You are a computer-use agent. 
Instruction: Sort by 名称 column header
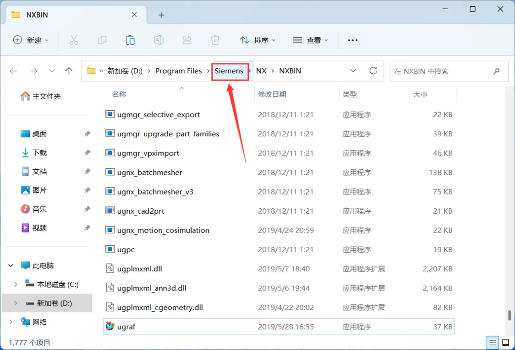[119, 94]
